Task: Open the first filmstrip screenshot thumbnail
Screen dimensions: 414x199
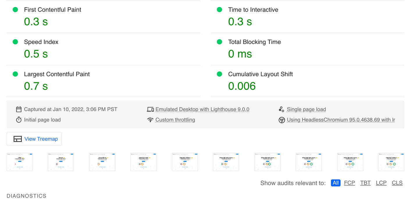Action: point(19,162)
